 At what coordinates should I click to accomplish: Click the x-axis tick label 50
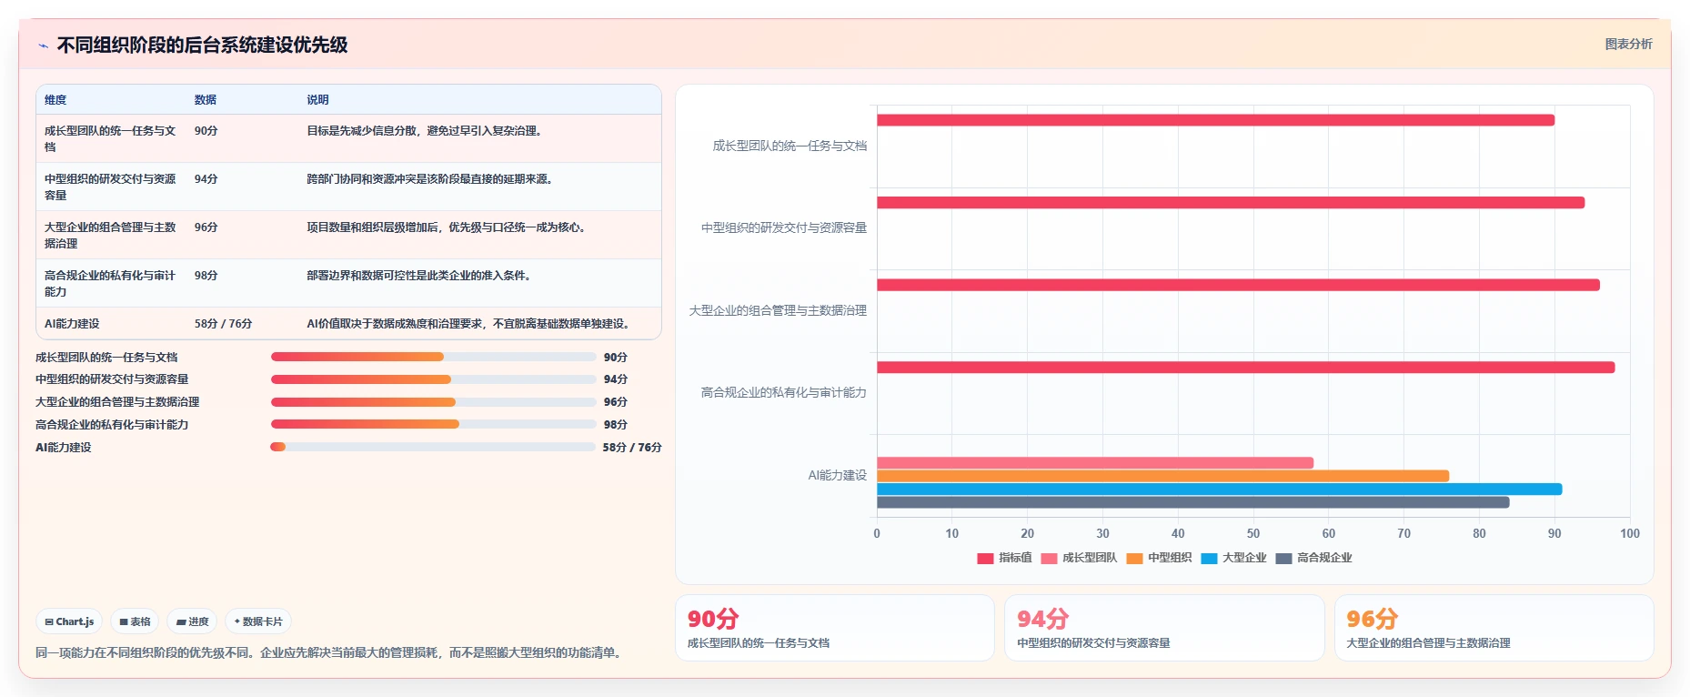pos(1253,534)
